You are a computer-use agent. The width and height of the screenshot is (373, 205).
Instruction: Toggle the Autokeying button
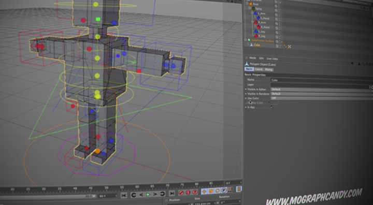(188, 192)
